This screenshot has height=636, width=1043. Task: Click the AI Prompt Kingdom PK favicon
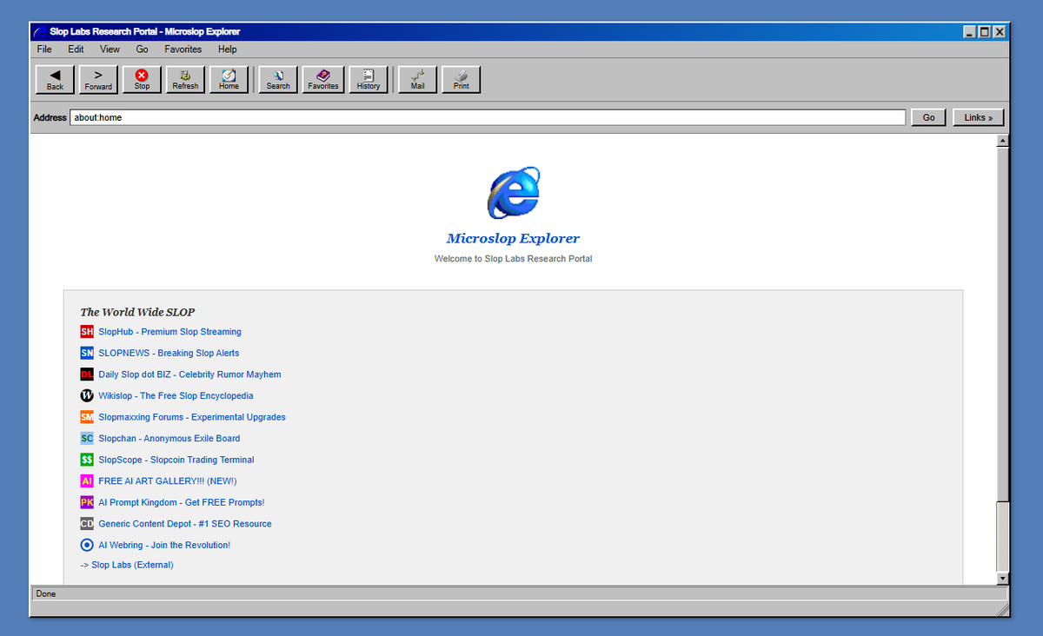coord(87,502)
